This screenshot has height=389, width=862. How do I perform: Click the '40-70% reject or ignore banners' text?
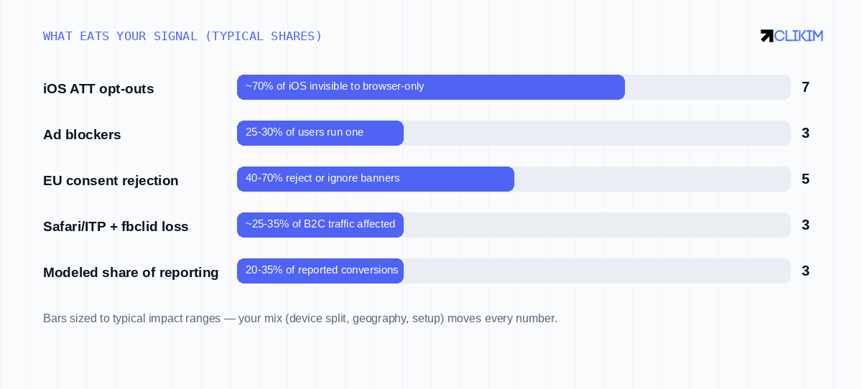(x=323, y=178)
